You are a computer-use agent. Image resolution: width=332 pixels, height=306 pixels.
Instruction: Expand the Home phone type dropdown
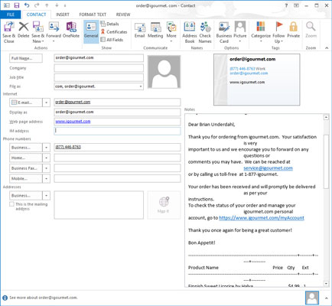(x=47, y=158)
